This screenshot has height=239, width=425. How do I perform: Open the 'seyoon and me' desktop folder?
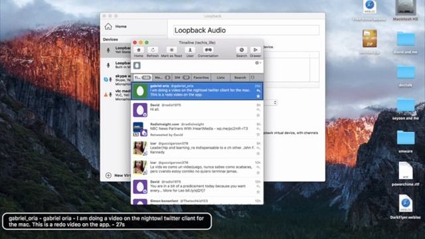pos(406,106)
